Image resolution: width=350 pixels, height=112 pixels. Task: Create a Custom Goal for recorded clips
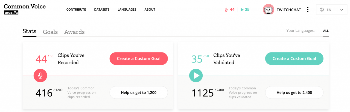139,58
